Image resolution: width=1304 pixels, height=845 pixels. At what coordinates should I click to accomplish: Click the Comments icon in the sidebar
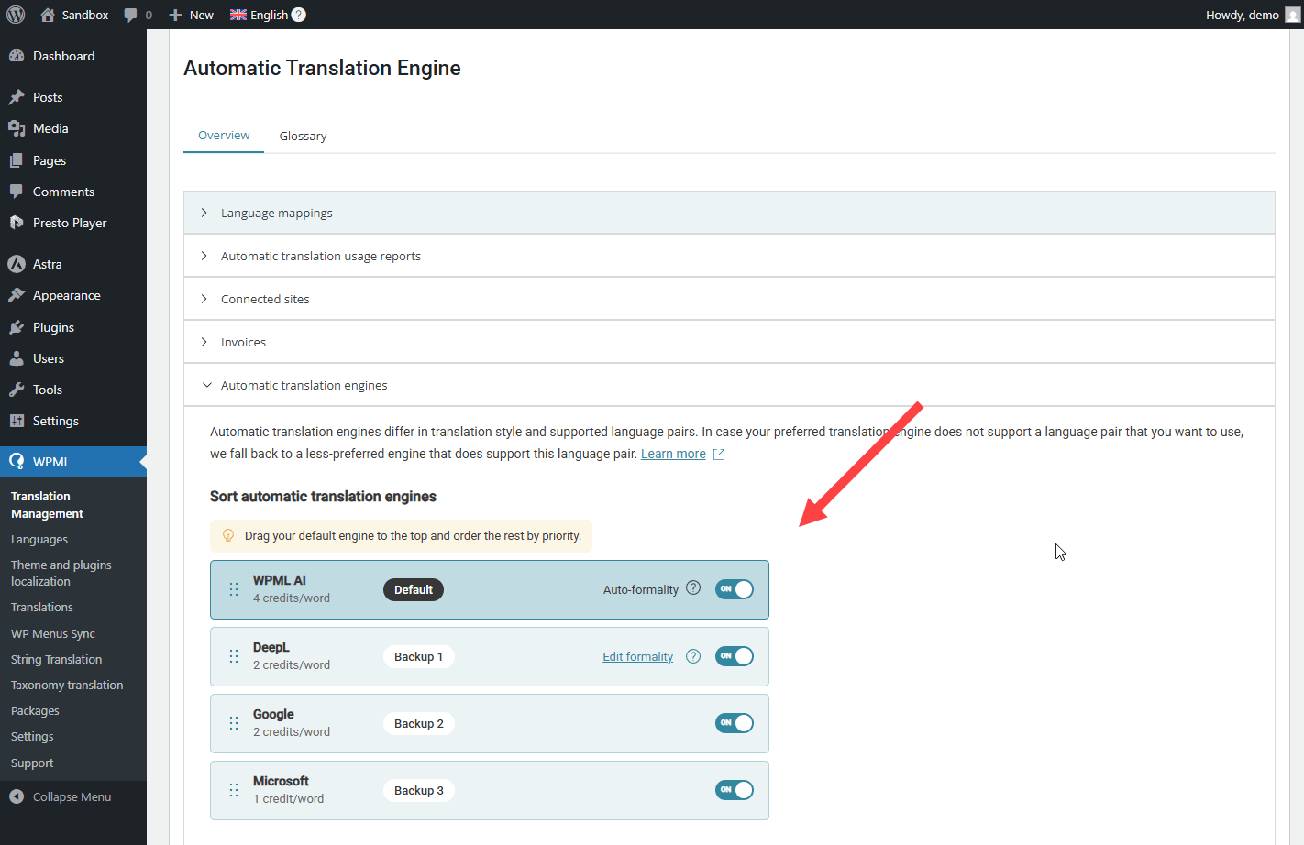coord(17,192)
